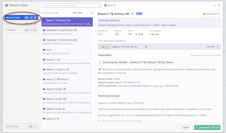
Task: Click help icon next to download options
Action: point(125,41)
